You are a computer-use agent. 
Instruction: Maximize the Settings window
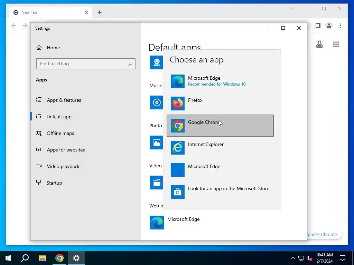pyautogui.click(x=283, y=28)
